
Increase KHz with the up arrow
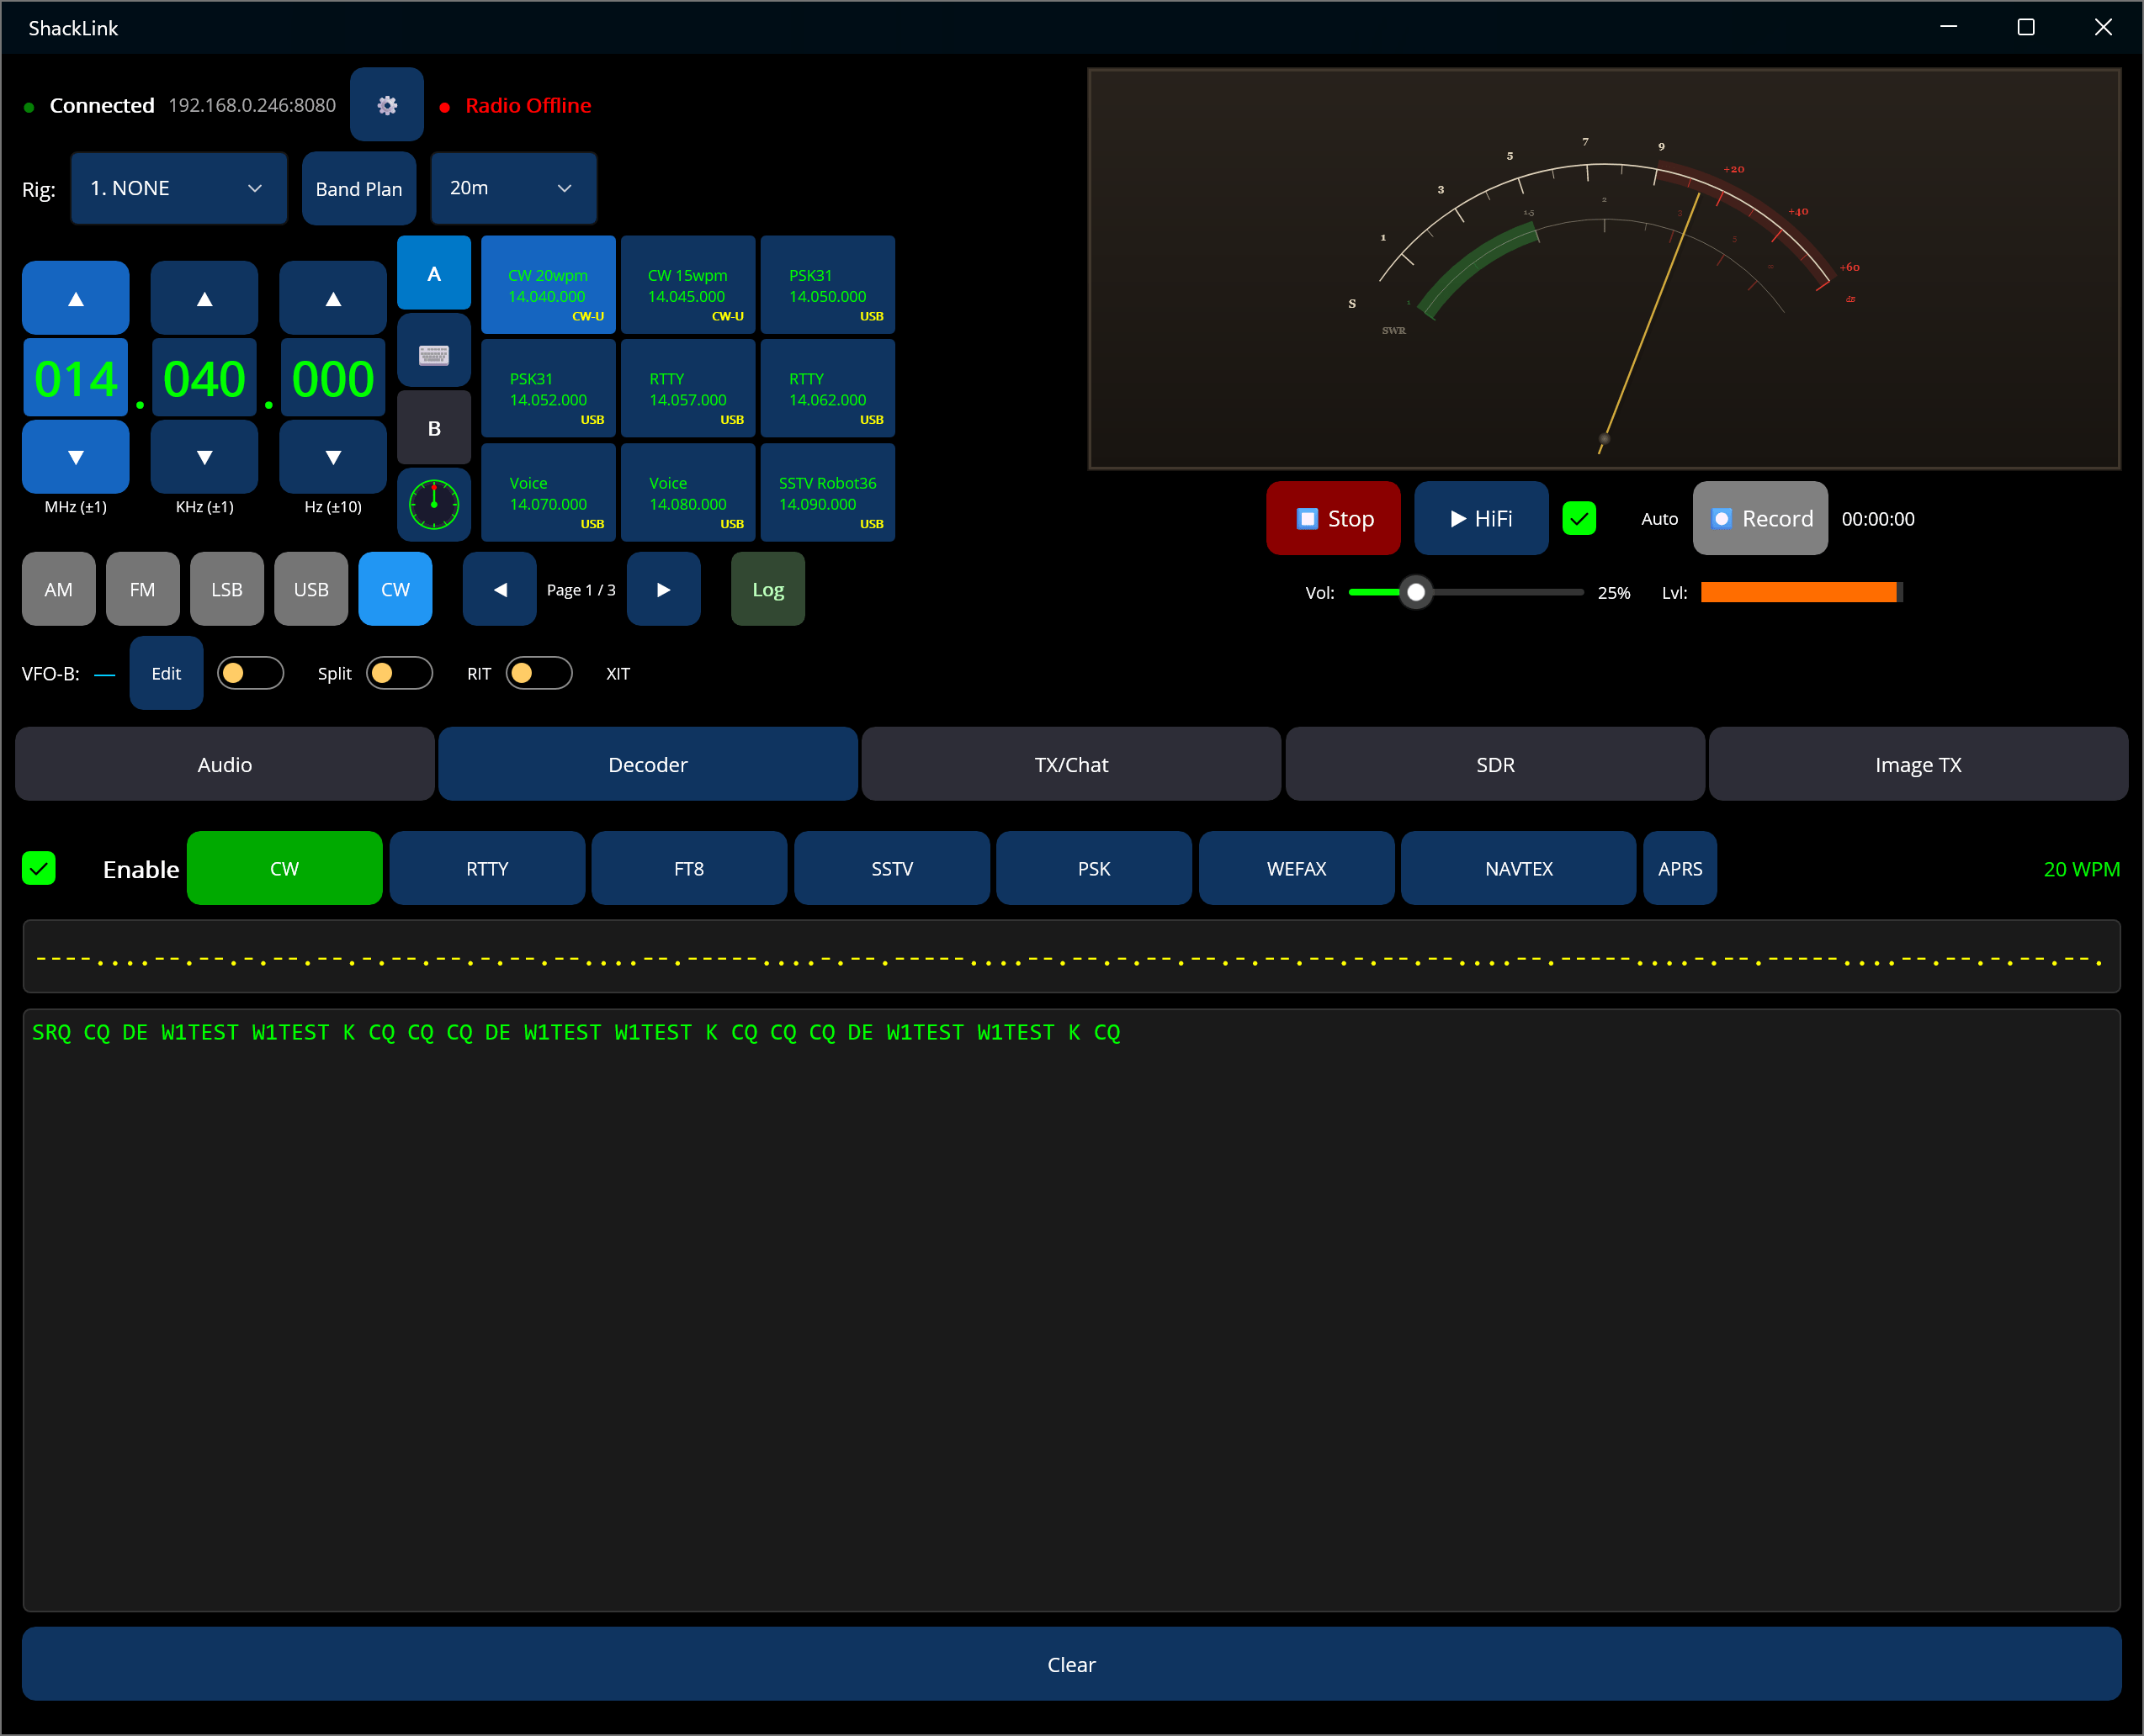(x=204, y=298)
